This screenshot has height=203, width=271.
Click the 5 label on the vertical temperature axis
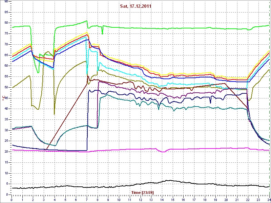coord(6,184)
